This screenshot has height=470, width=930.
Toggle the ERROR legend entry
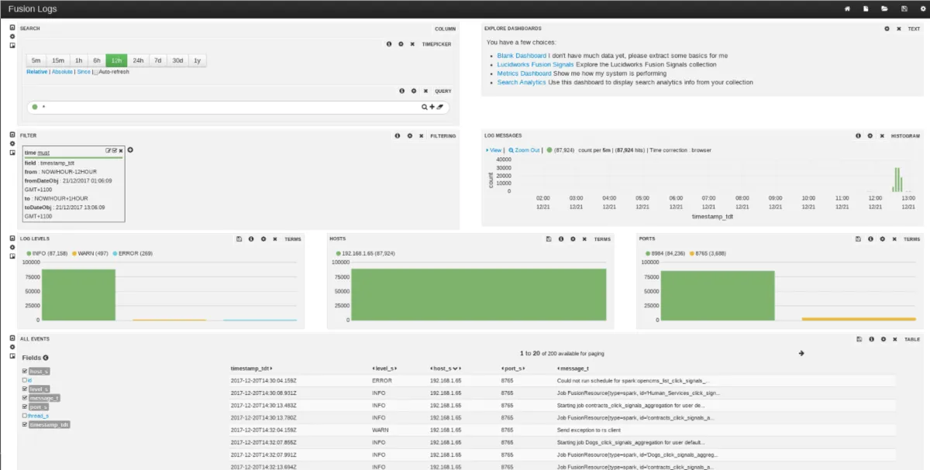click(133, 253)
